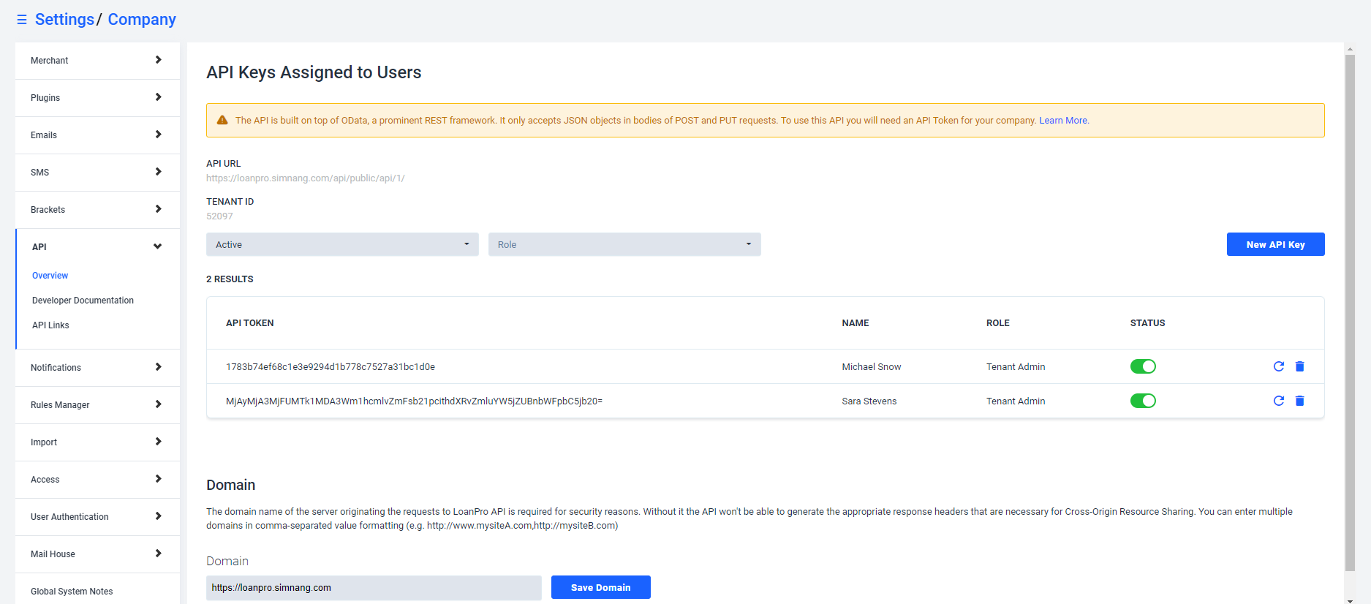Expand the Merchant section
This screenshot has height=604, width=1371.
[x=97, y=61]
